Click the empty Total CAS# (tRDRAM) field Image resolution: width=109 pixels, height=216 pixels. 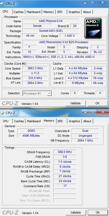pyautogui.click(x=65, y=196)
